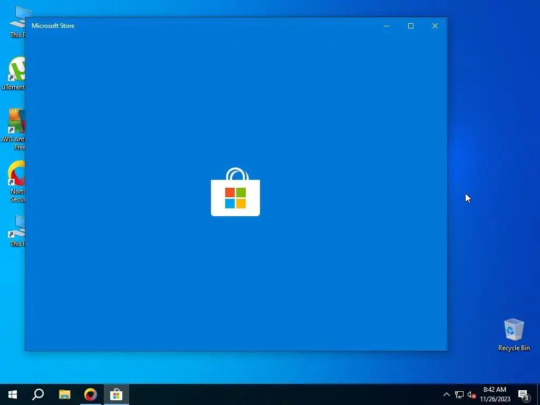Select This PC shortcut below Norton icon

coord(16,230)
